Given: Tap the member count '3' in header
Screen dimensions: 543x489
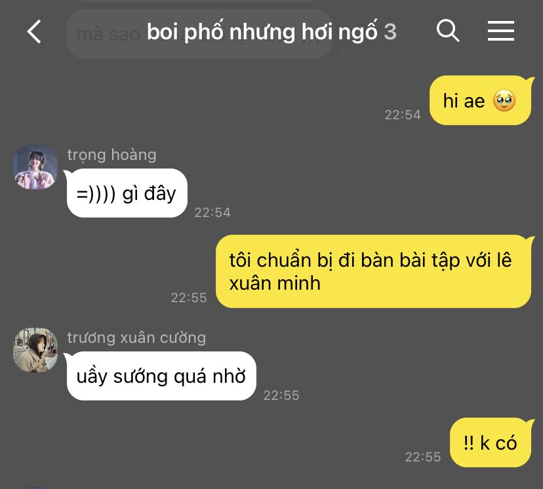Looking at the screenshot, I should [390, 32].
